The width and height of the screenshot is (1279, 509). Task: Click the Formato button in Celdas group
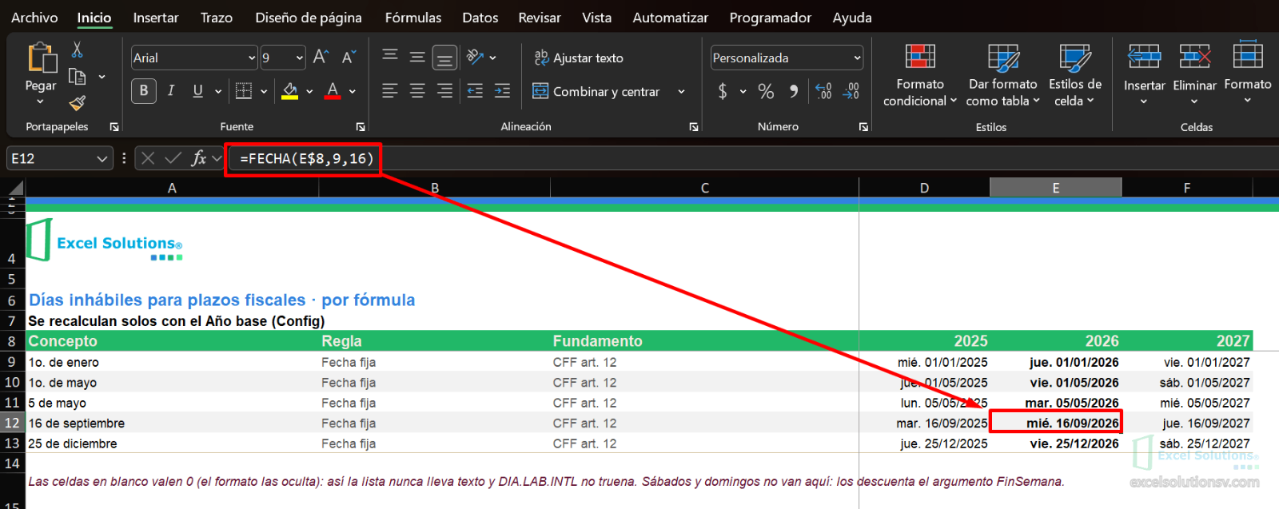(1248, 74)
